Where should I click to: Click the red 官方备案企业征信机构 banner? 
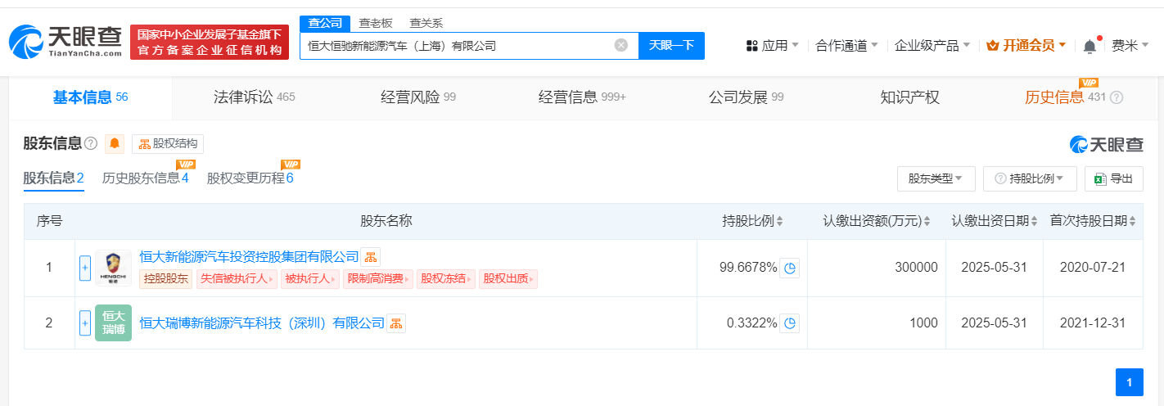pos(210,42)
